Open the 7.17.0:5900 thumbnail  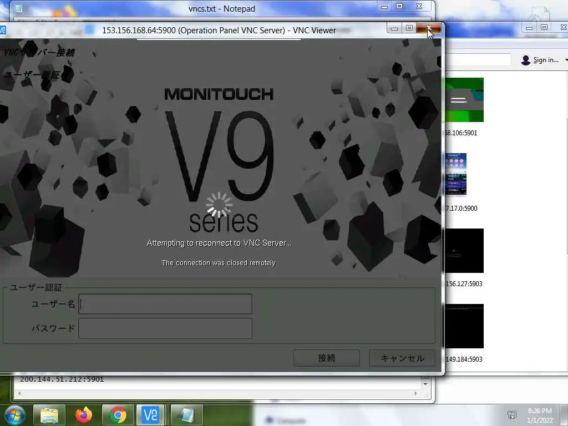(x=456, y=175)
